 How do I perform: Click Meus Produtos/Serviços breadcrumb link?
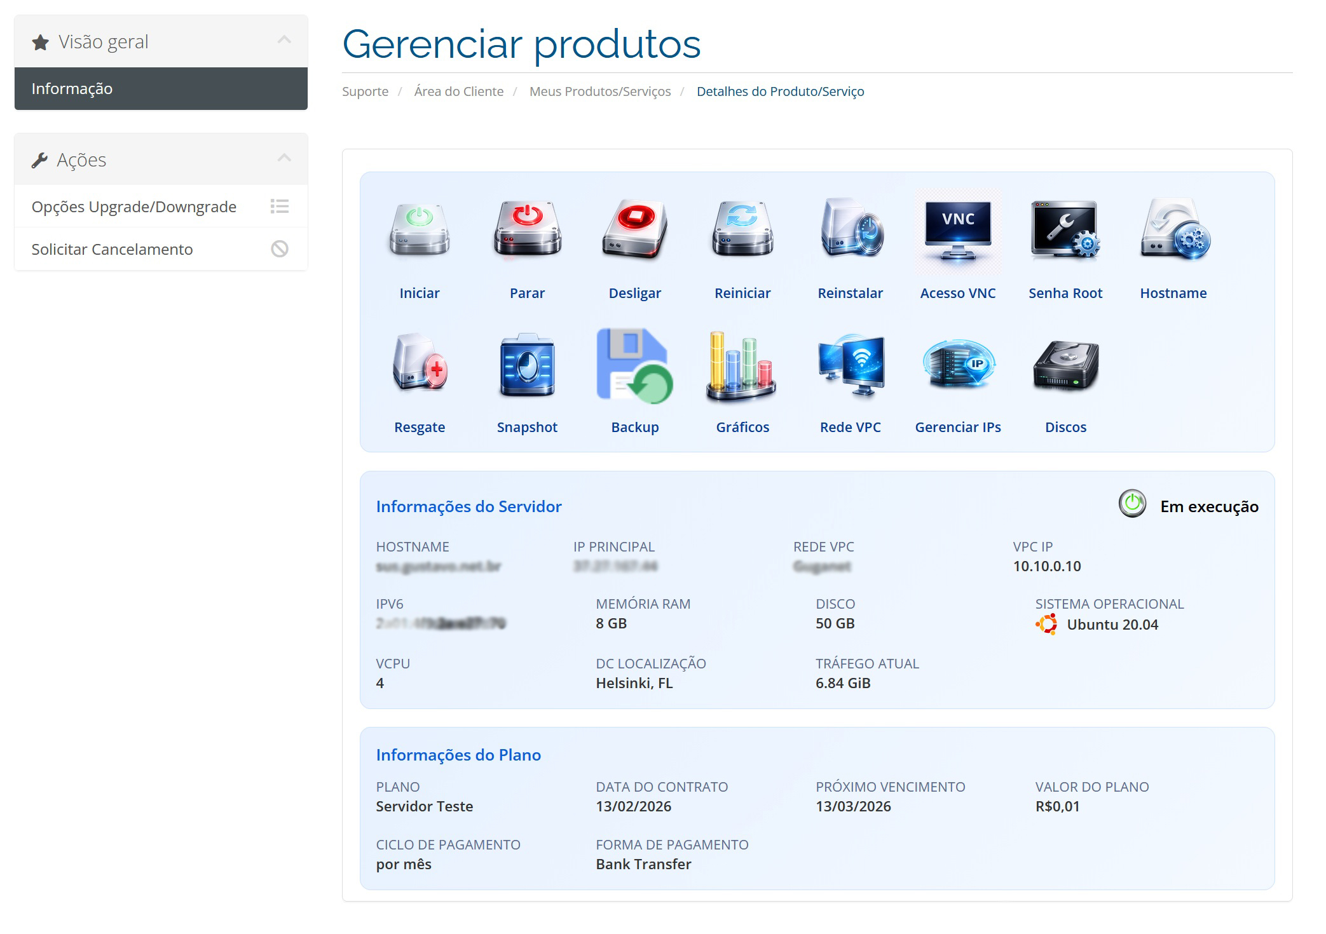(x=599, y=91)
